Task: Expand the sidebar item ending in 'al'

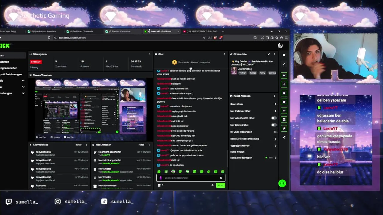Action: click(x=23, y=87)
